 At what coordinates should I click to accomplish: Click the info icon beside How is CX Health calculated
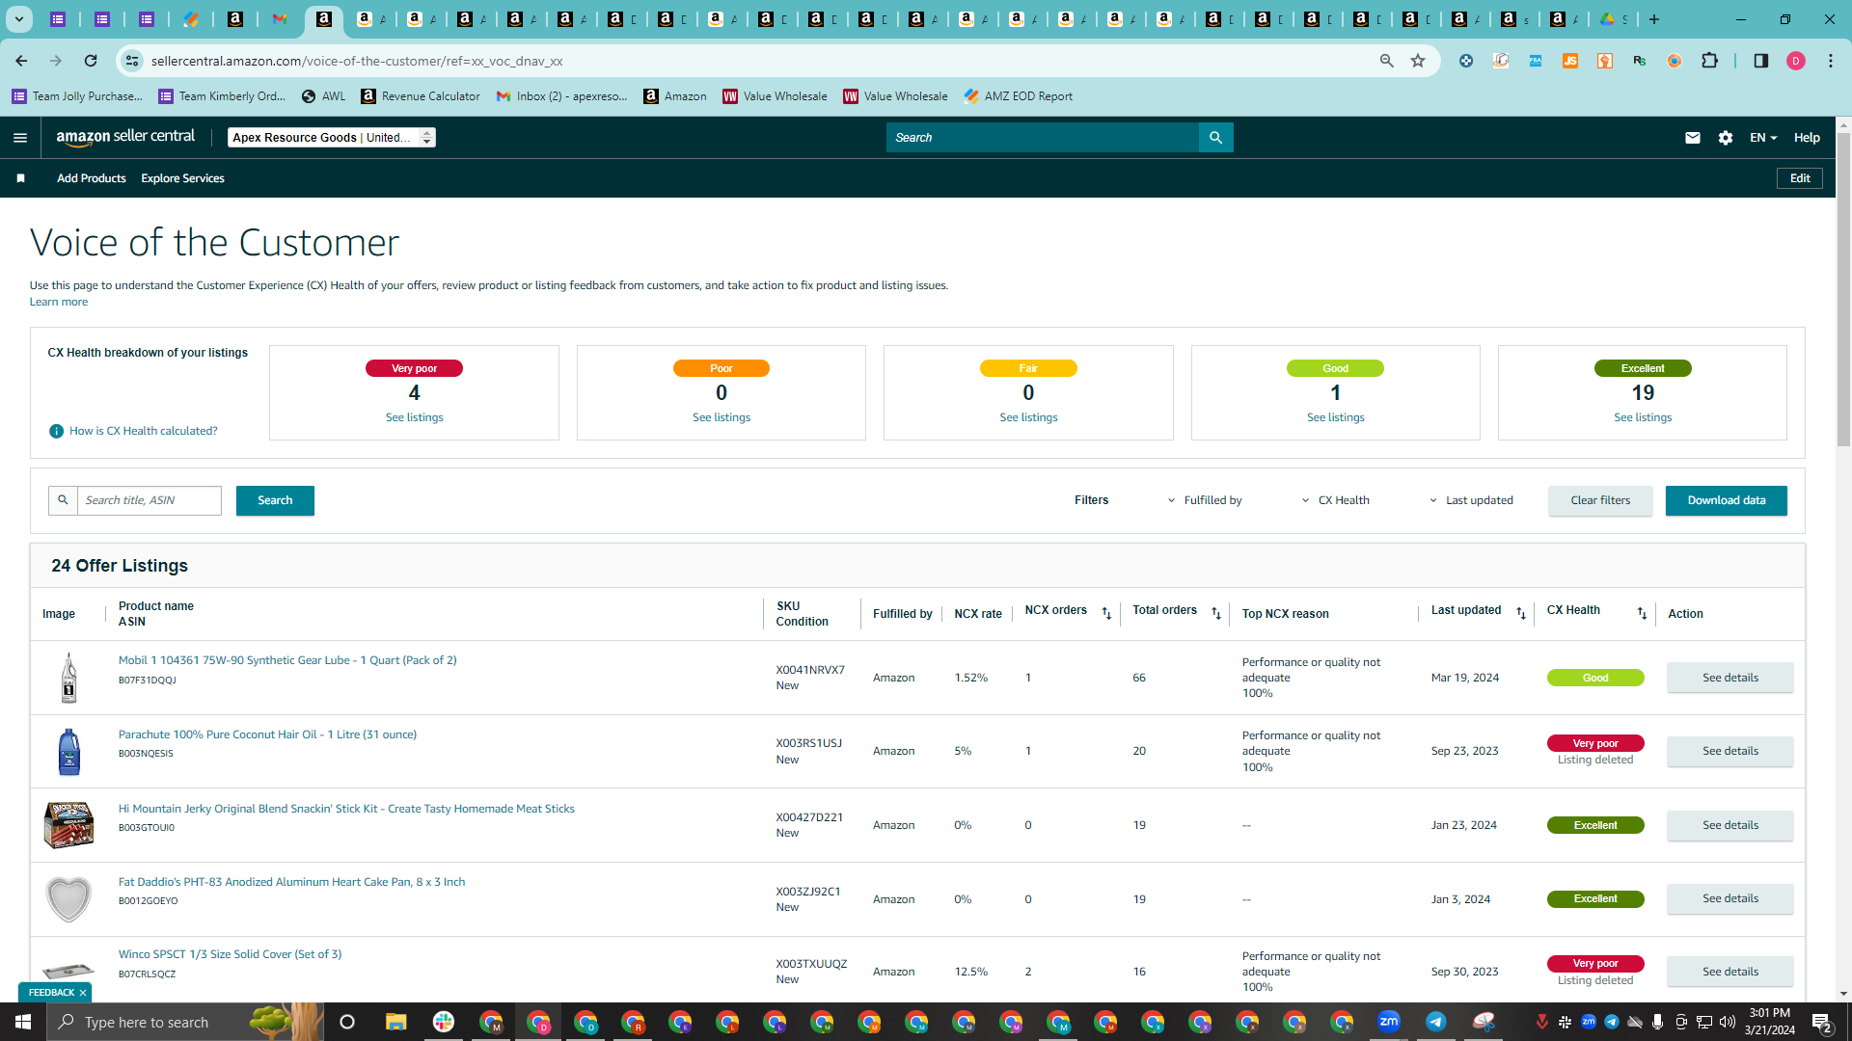pos(56,431)
